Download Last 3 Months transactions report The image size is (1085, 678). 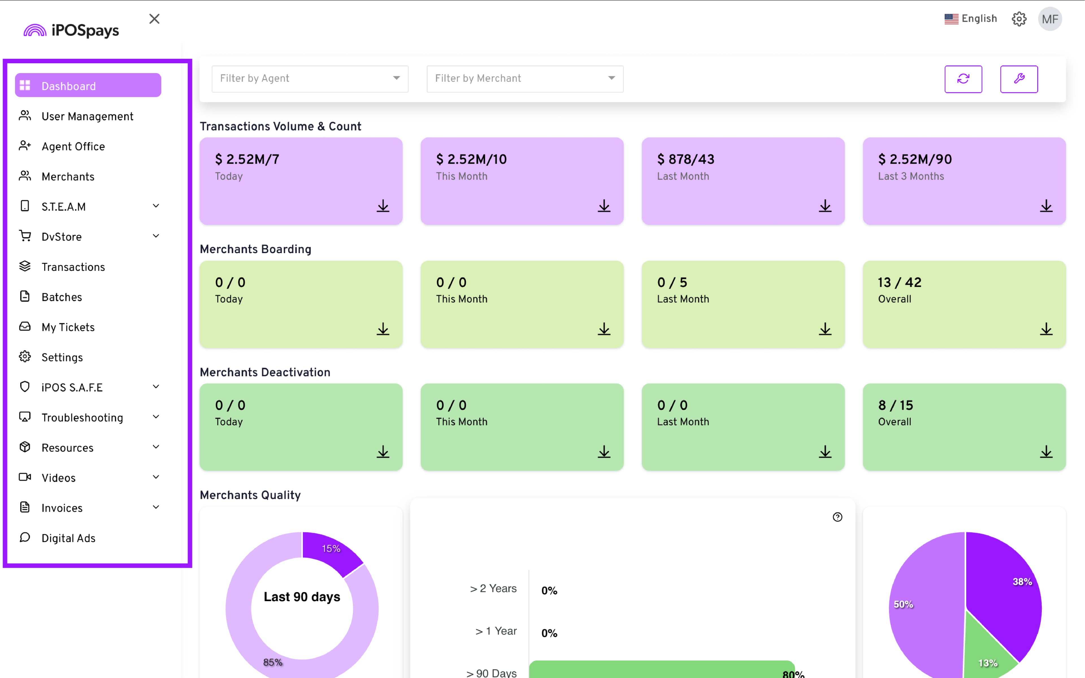1046,206
